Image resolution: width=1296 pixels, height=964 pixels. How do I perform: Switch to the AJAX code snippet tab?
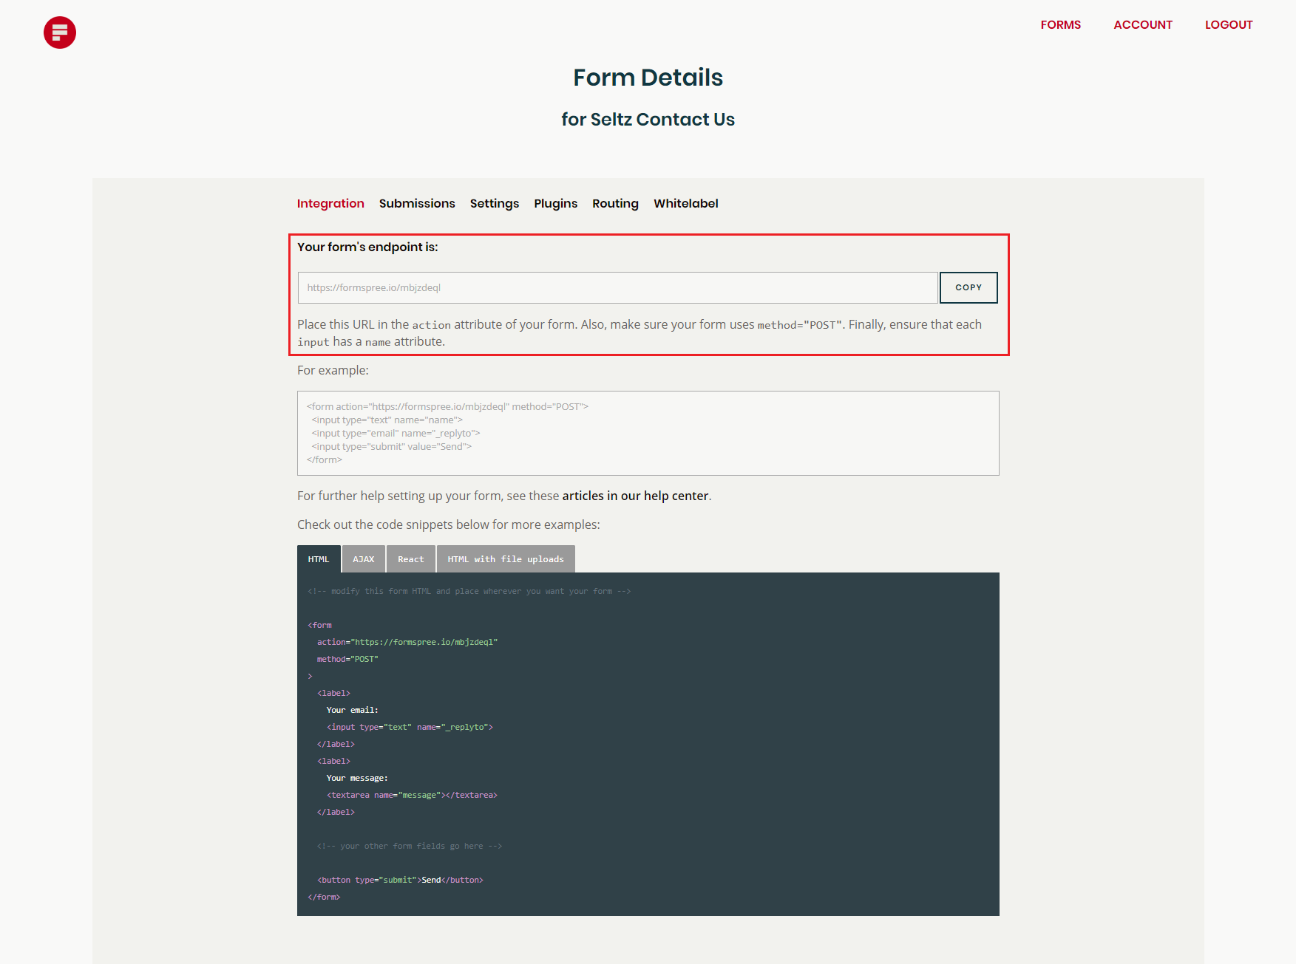click(364, 558)
